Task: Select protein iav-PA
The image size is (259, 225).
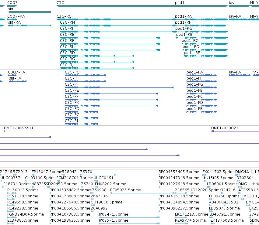Action: [235, 72]
